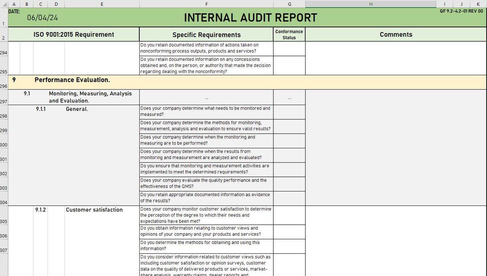
Task: Click the INTERNAL AUDIT REPORT title cell
Action: (250, 18)
